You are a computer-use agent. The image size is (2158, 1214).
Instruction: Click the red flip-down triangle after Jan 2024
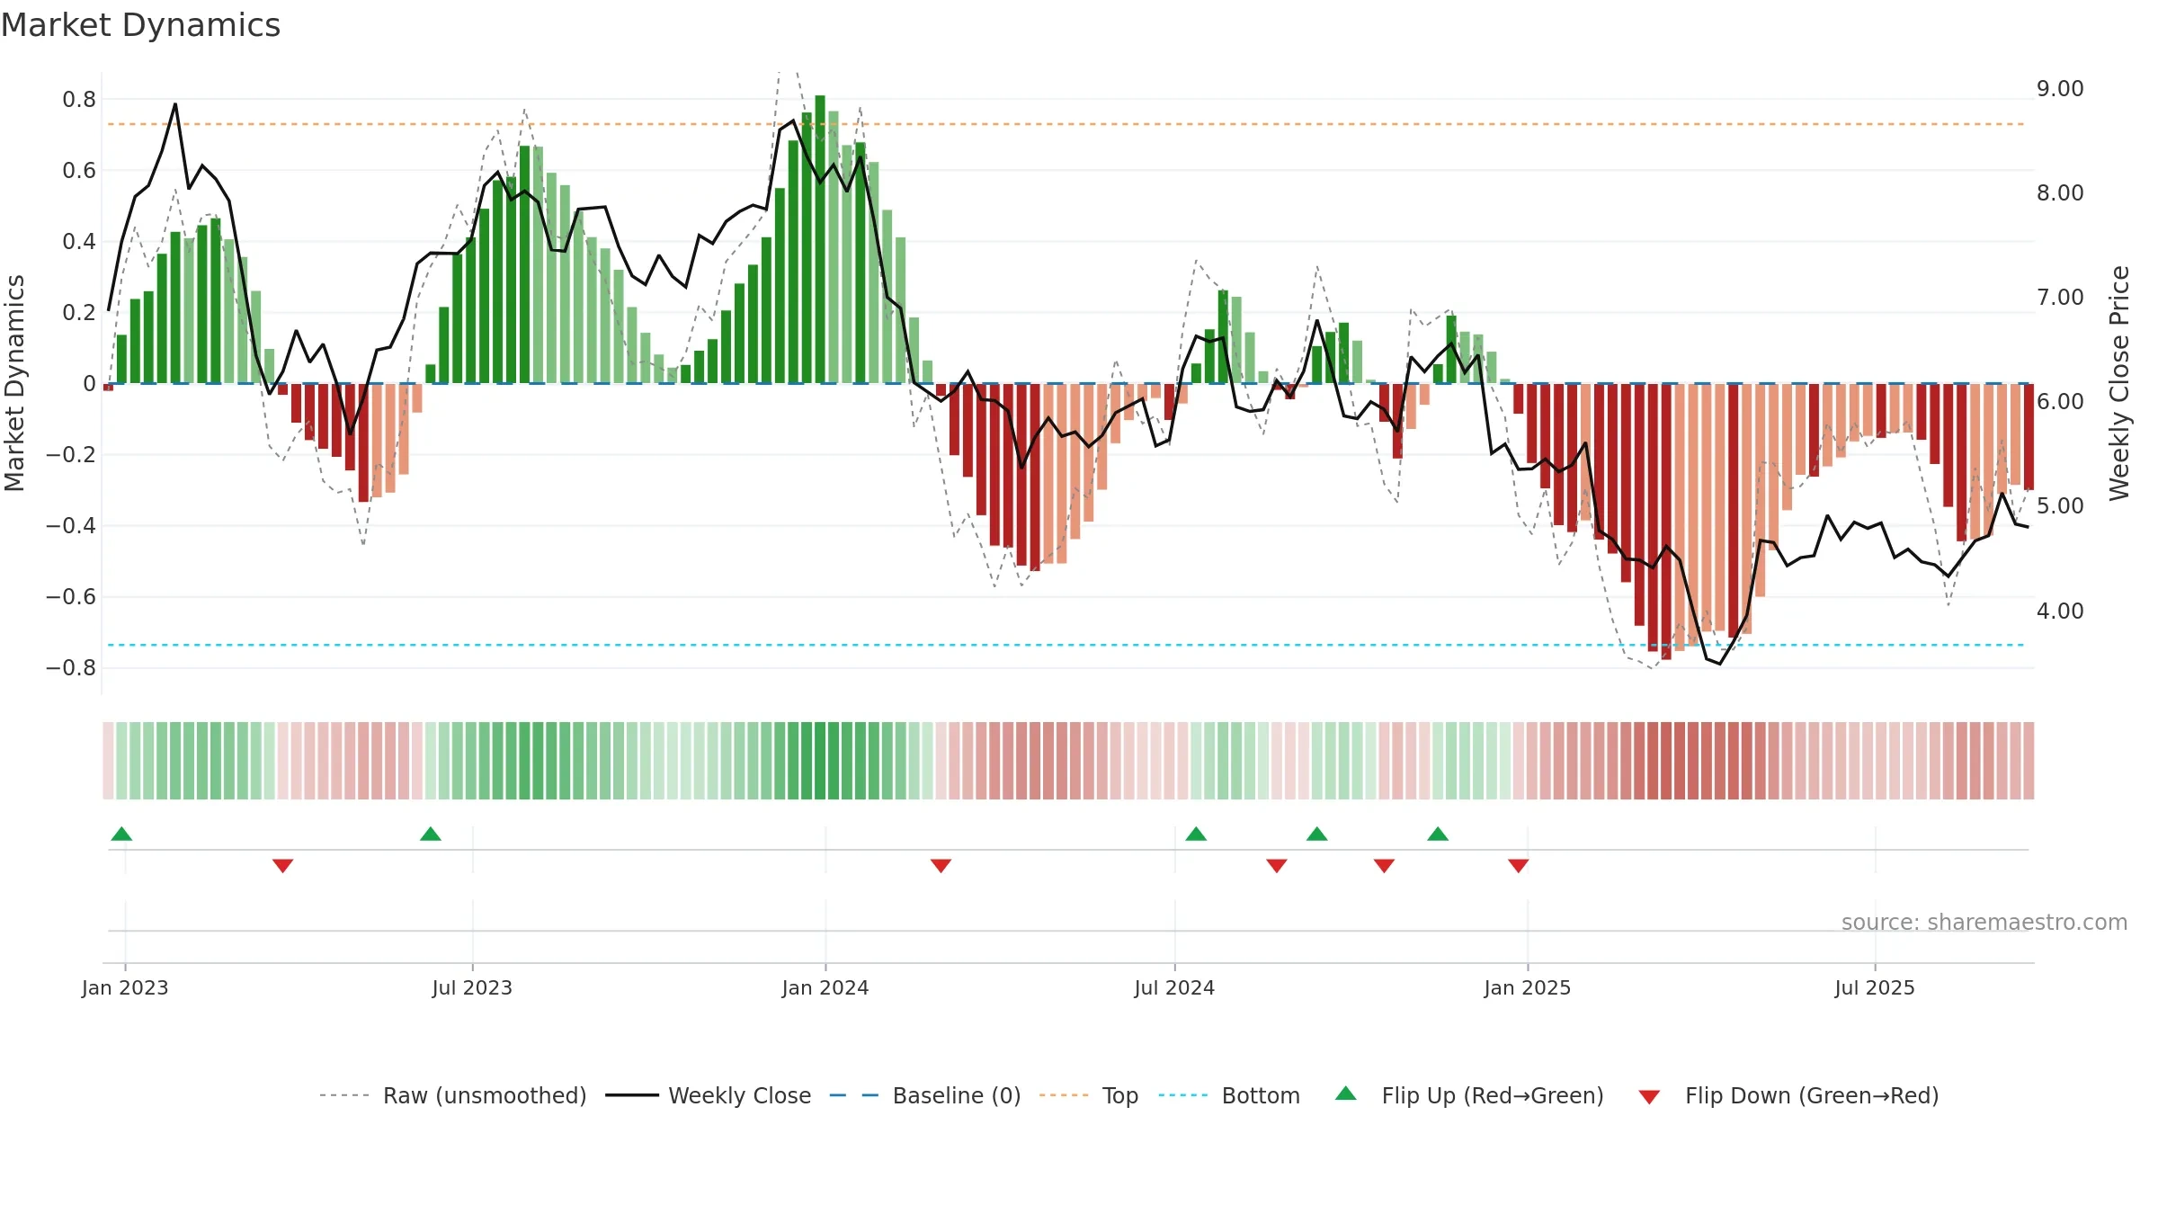click(x=941, y=865)
